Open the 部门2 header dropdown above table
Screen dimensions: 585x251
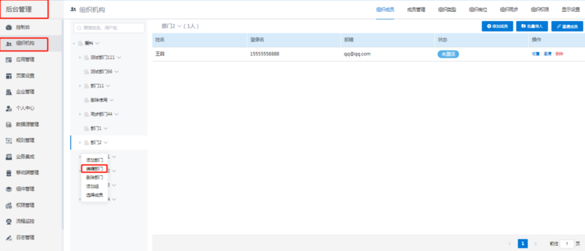tap(179, 26)
